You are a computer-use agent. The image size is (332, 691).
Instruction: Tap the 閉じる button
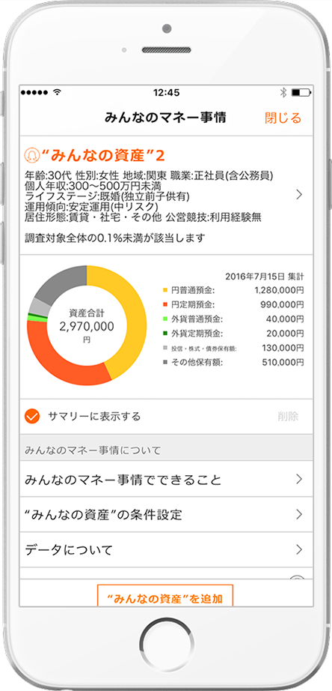click(x=283, y=118)
